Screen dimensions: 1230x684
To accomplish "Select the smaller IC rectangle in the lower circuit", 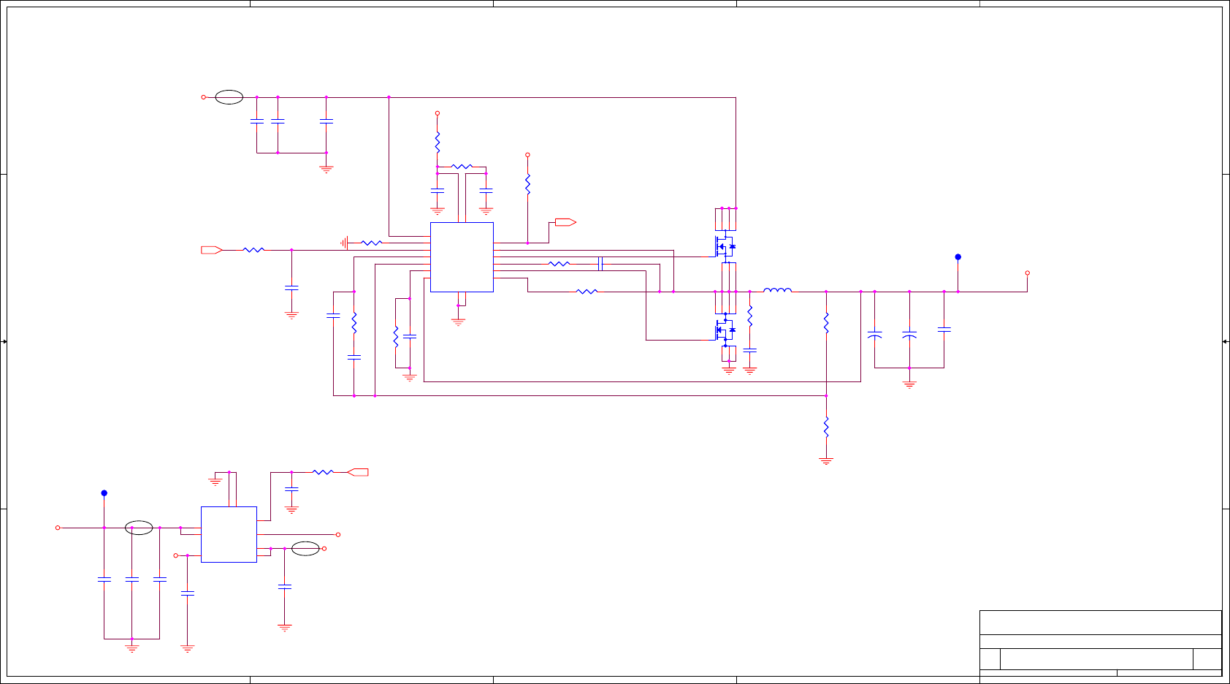I will 229,534.
